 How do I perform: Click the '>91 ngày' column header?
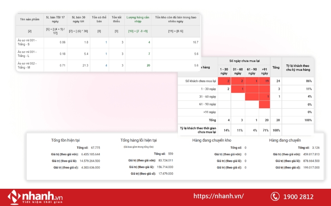coord(264,71)
